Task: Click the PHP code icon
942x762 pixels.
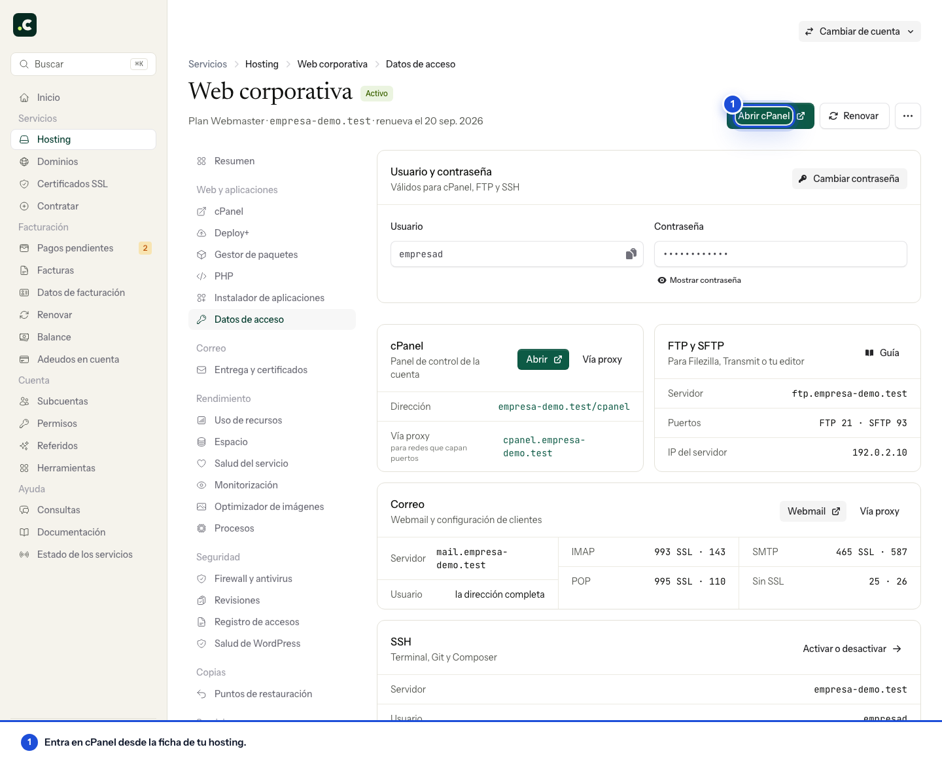Action: pos(201,276)
